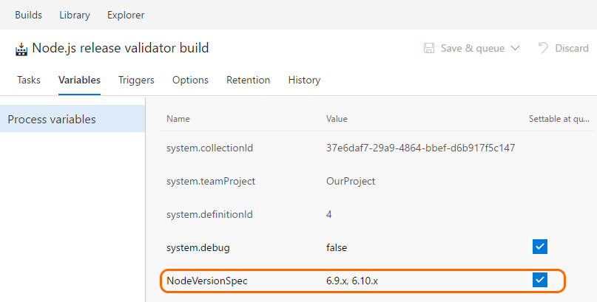This screenshot has height=302, width=597.
Task: Toggle settable checkbox for NodeVersionSpec
Action: [539, 280]
